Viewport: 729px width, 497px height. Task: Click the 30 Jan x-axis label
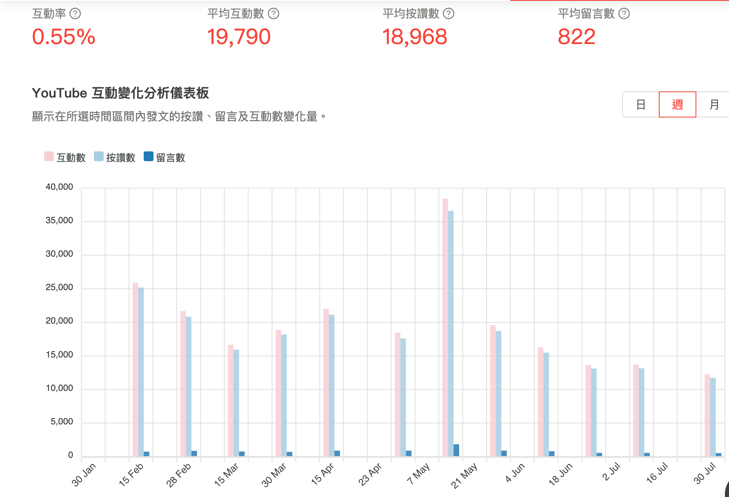coord(84,475)
